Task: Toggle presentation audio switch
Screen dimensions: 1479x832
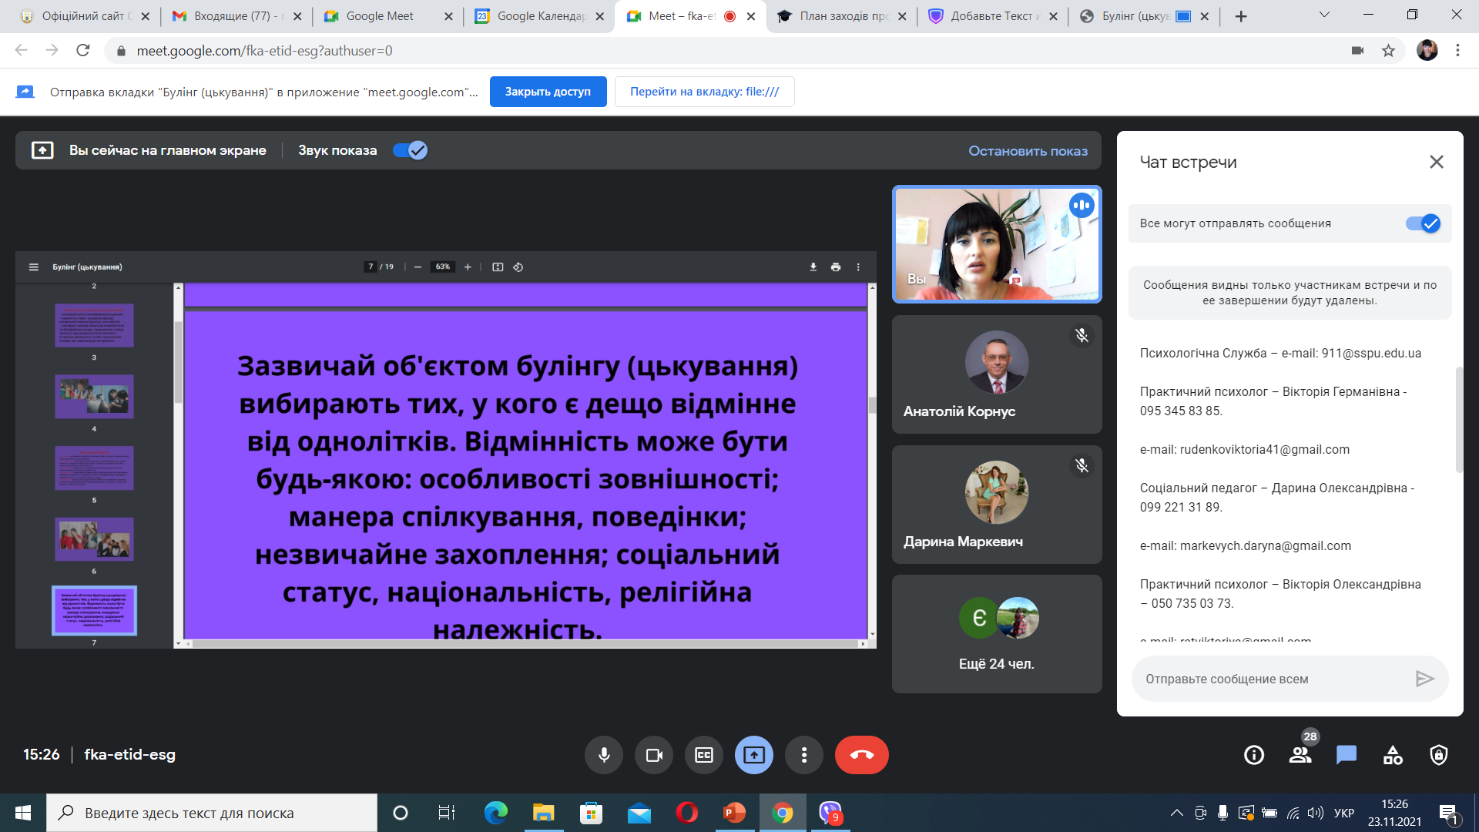Action: pyautogui.click(x=410, y=150)
